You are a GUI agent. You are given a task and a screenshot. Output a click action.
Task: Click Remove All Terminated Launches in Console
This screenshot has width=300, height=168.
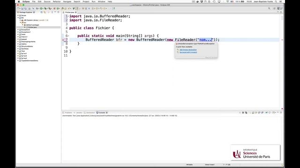[246, 113]
